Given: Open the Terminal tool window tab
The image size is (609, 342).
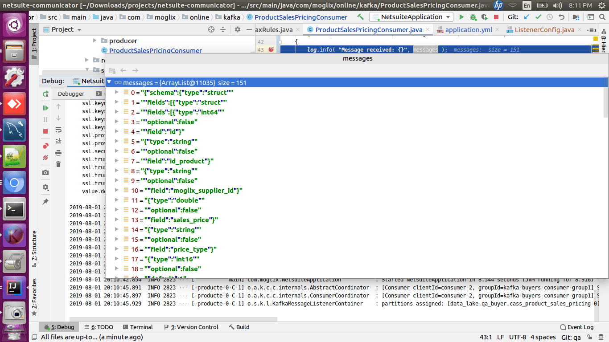Looking at the screenshot, I should [x=138, y=327].
